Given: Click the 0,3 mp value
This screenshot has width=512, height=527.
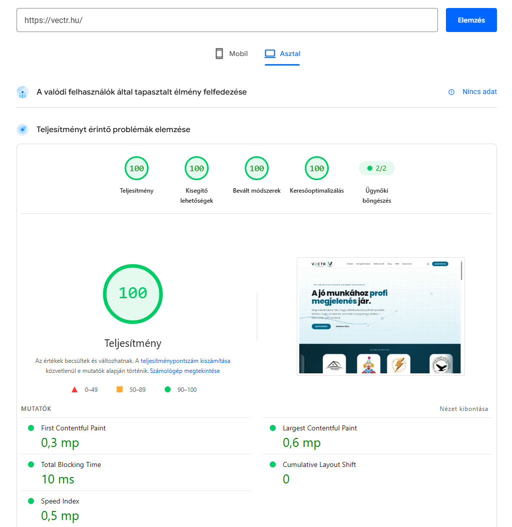Looking at the screenshot, I should point(60,443).
